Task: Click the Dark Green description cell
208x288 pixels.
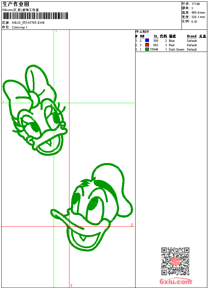Action: pyautogui.click(x=176, y=50)
